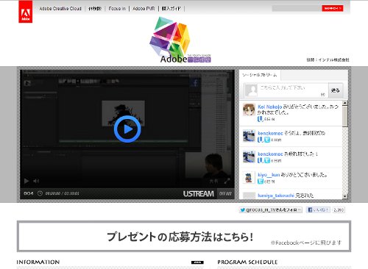
Task: Open the present application method banner
Action: click(184, 237)
